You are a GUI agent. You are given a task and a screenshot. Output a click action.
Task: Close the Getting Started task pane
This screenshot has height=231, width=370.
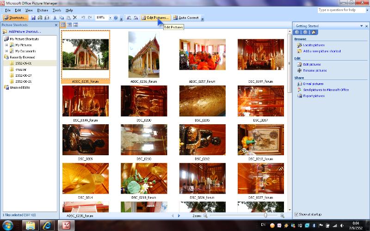pos(366,26)
